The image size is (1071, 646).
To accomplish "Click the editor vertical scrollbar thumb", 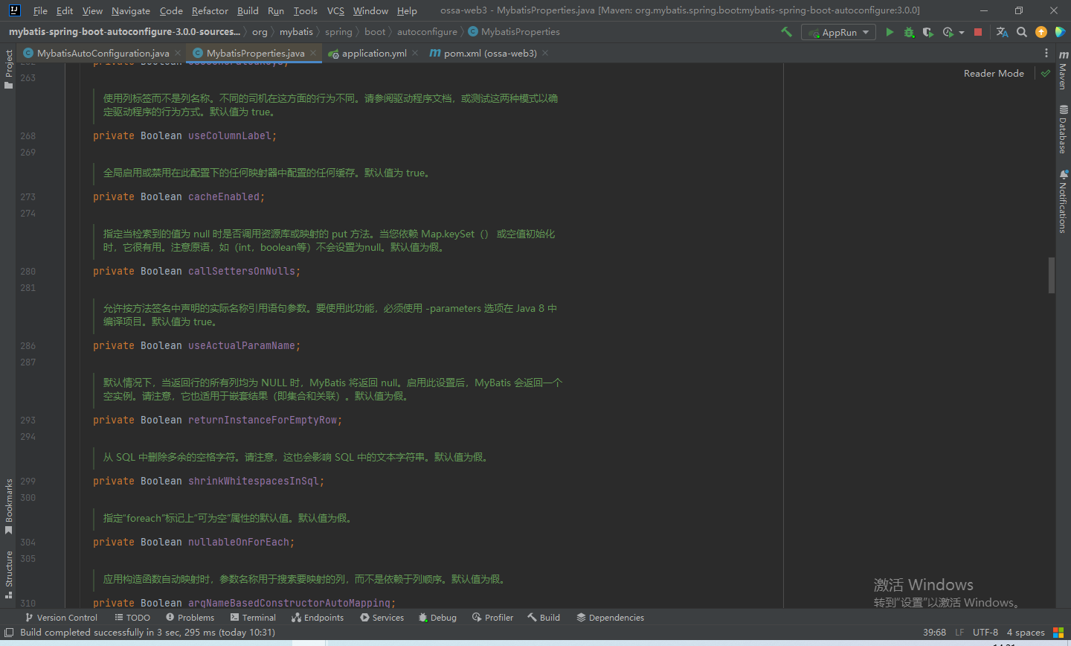I will 1052,275.
